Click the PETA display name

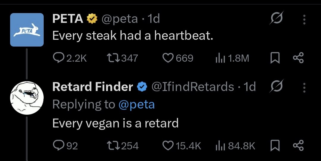point(67,19)
